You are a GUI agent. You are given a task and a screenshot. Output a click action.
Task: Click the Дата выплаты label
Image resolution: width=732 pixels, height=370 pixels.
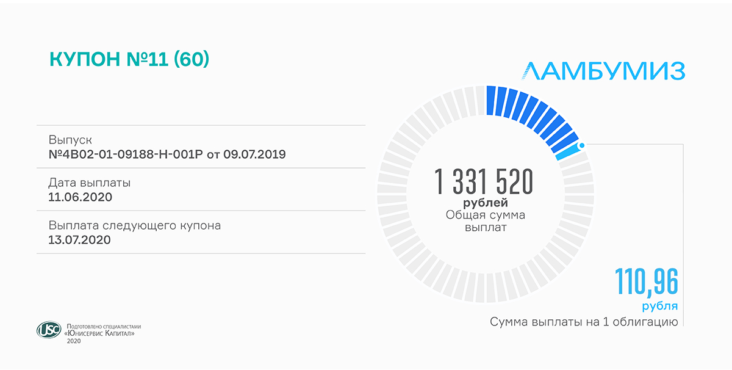coord(89,183)
